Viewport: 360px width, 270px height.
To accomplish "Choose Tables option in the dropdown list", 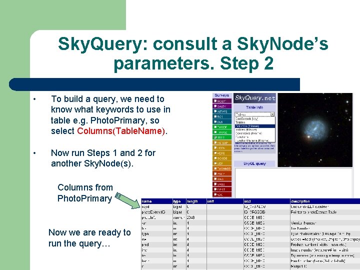I will tap(255, 122).
